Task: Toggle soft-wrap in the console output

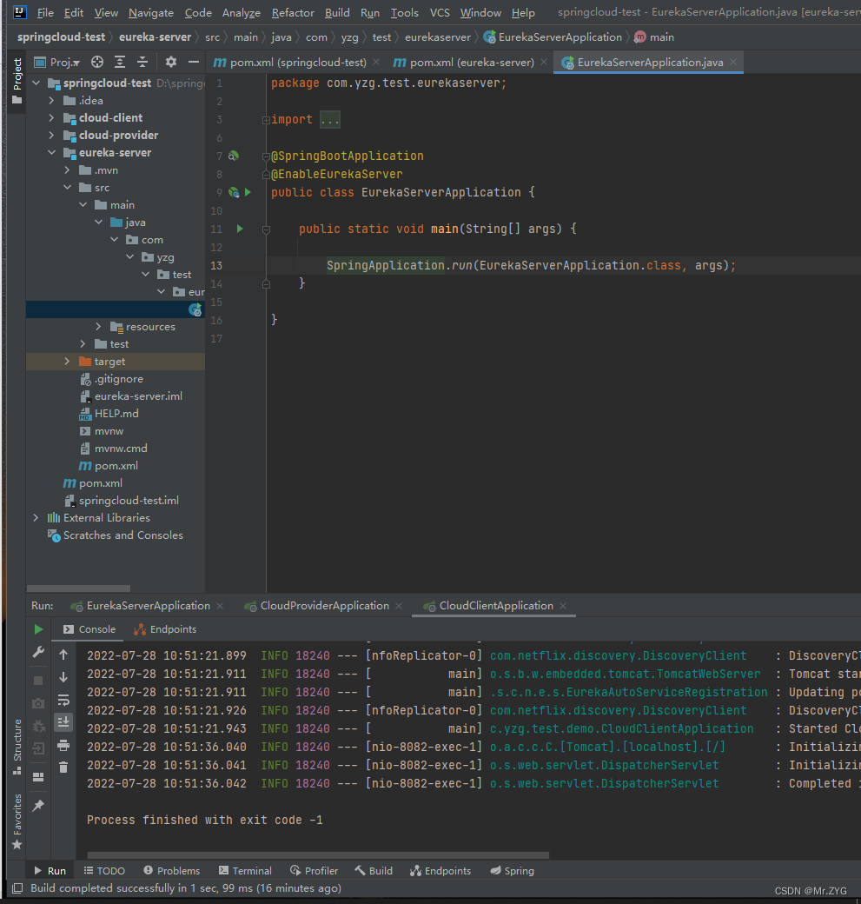Action: pos(63,700)
